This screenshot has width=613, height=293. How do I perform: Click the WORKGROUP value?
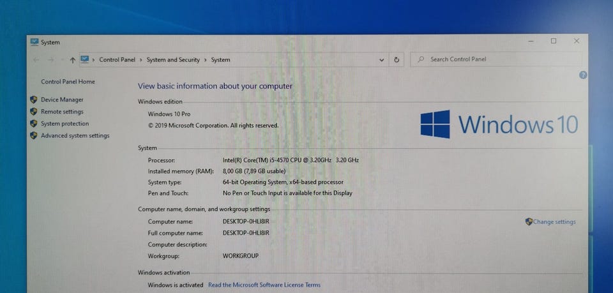tap(241, 256)
